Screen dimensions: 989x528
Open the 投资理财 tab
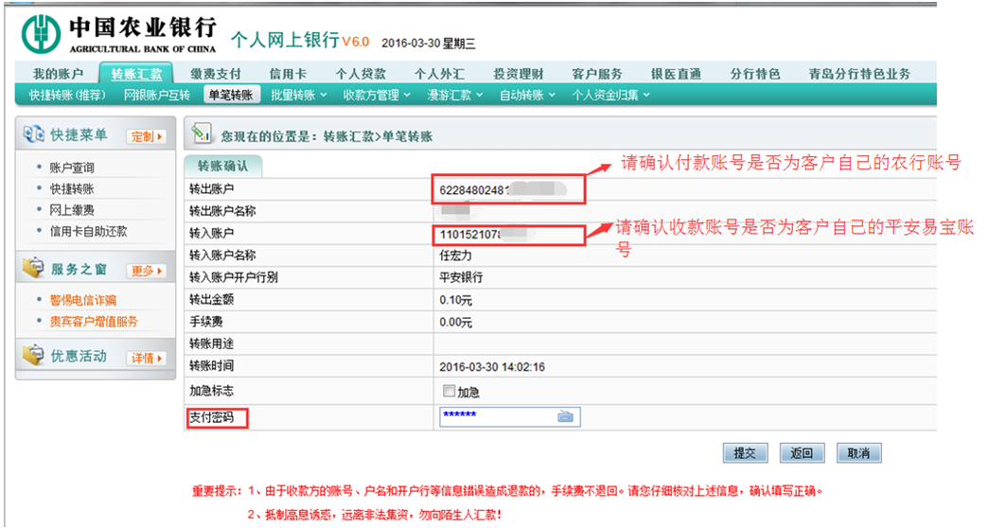pyautogui.click(x=519, y=74)
